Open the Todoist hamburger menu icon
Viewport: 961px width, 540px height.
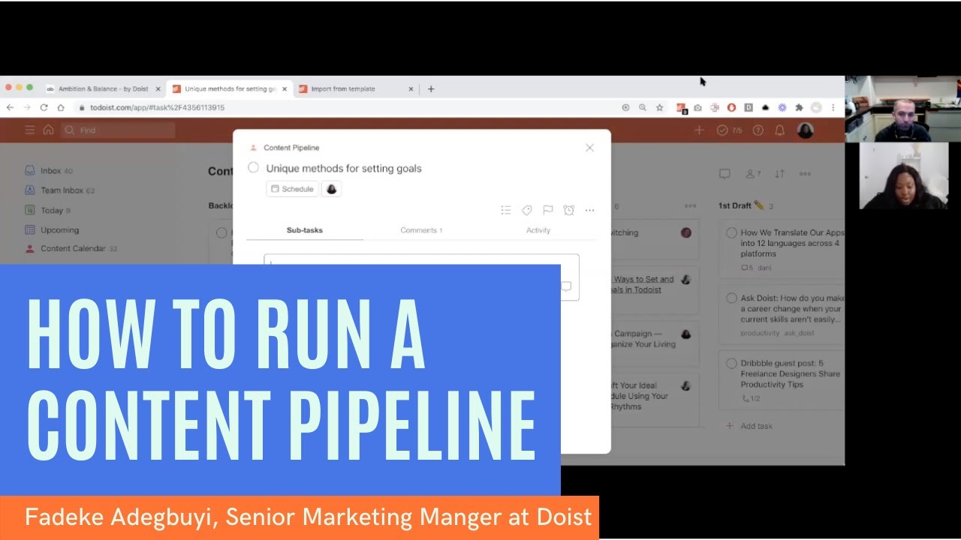tap(30, 130)
